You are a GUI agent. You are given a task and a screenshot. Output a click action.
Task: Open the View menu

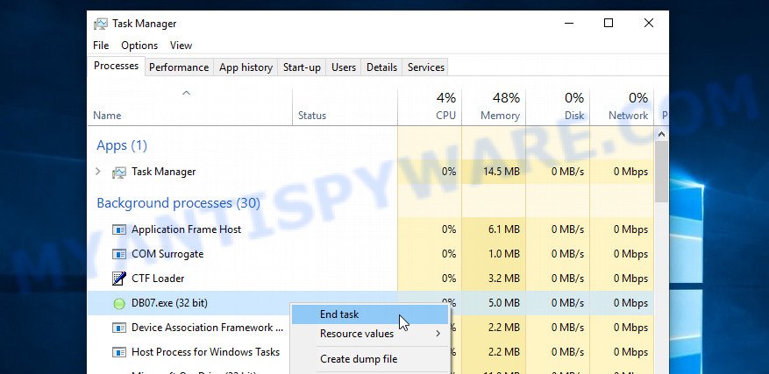pos(181,46)
